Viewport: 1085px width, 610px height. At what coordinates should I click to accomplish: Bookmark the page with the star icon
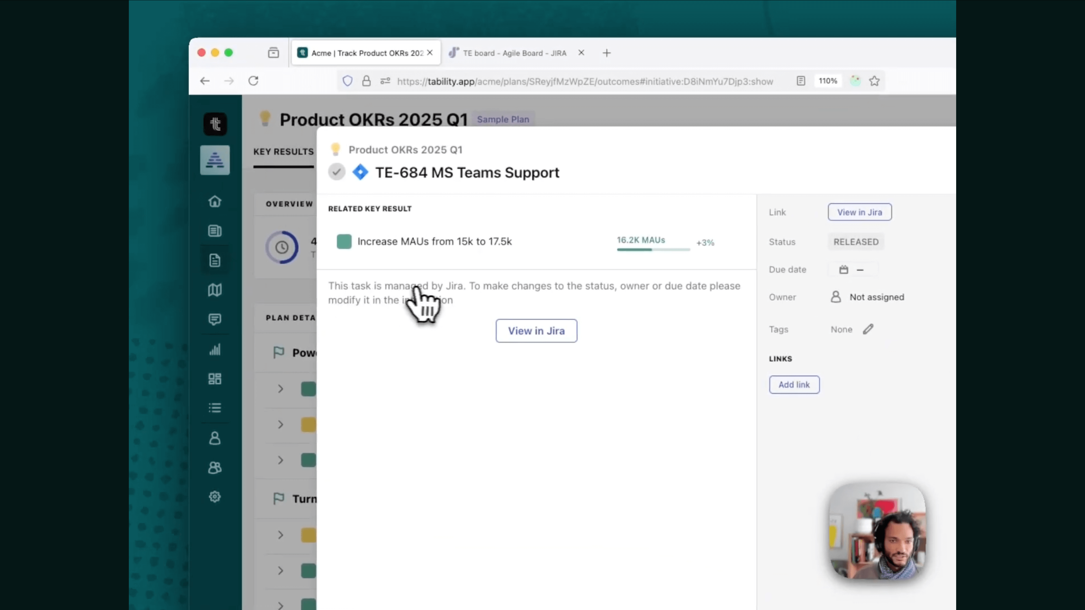[x=875, y=81]
